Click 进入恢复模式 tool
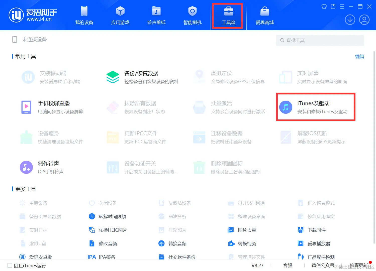The width and height of the screenshot is (376, 271). pyautogui.click(x=316, y=203)
